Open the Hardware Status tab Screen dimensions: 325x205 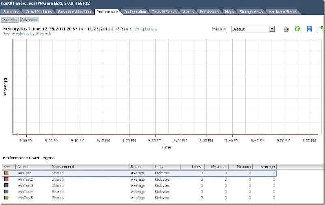tap(282, 12)
